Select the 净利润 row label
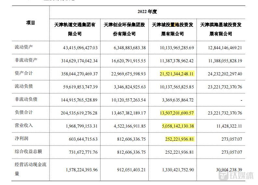Screen dimensions: 258x185 (x=21, y=138)
